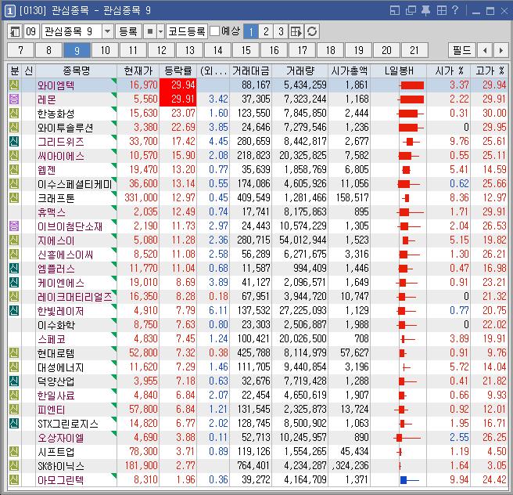Click the candle chart for 그리드위즈

point(411,142)
